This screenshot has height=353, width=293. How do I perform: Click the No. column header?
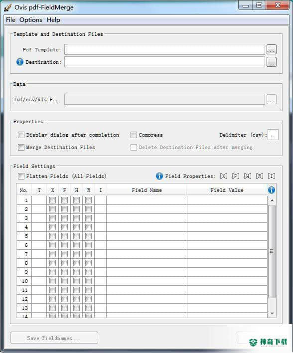click(x=23, y=190)
